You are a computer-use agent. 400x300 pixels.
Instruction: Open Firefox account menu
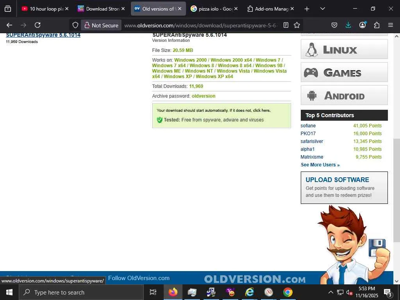coord(362,25)
